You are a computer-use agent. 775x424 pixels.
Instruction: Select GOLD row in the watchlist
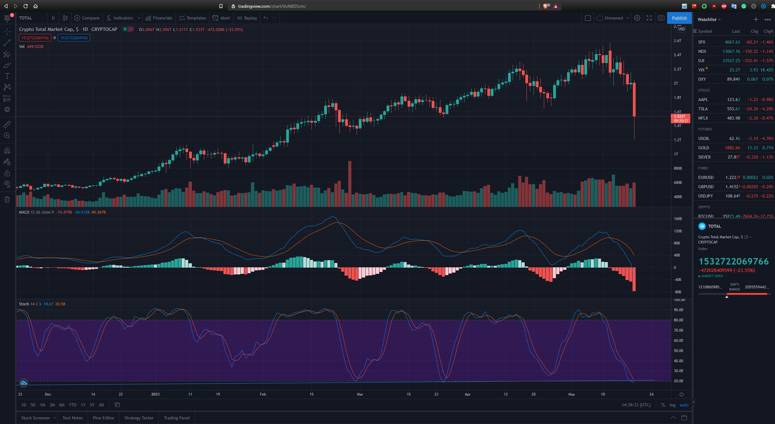point(734,148)
